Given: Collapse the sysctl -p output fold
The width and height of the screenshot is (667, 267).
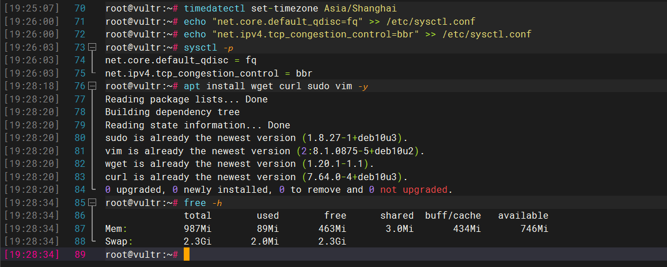Looking at the screenshot, I should coord(92,47).
